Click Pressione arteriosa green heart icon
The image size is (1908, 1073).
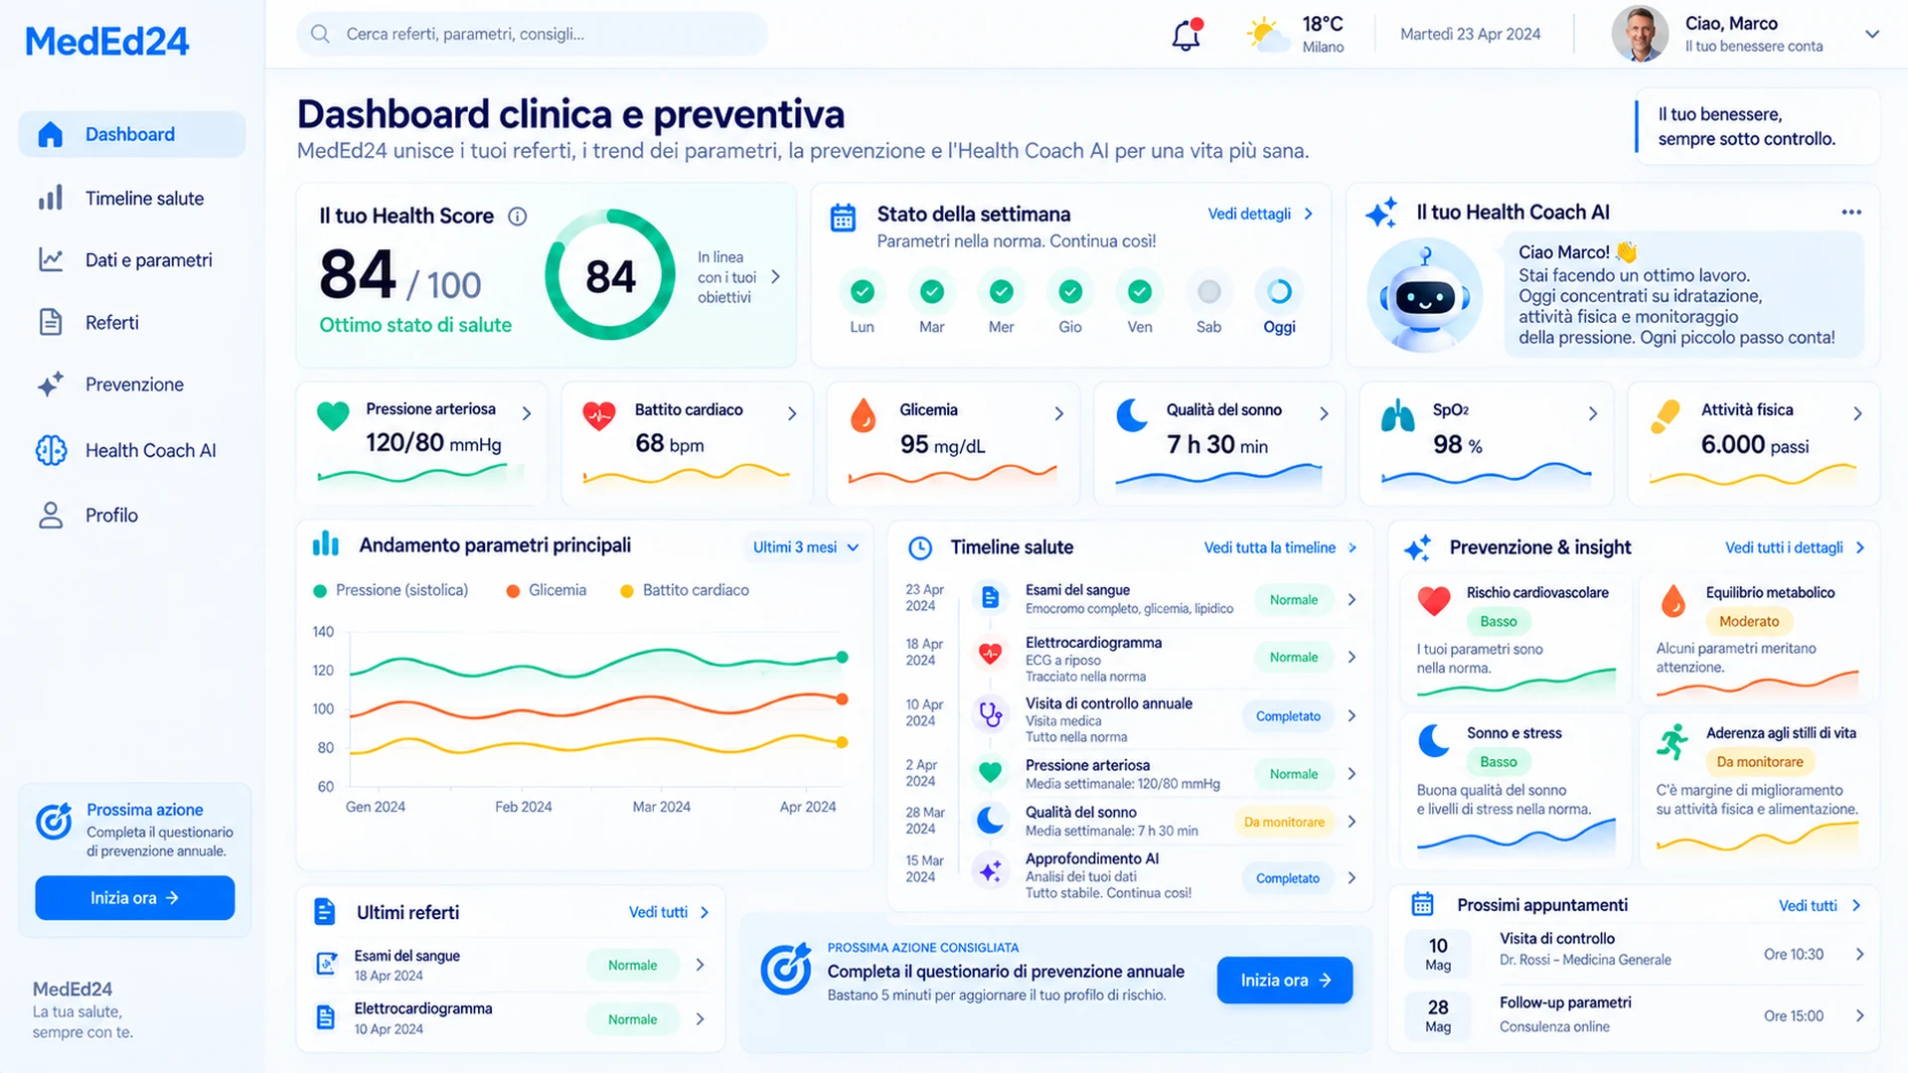[x=333, y=415]
